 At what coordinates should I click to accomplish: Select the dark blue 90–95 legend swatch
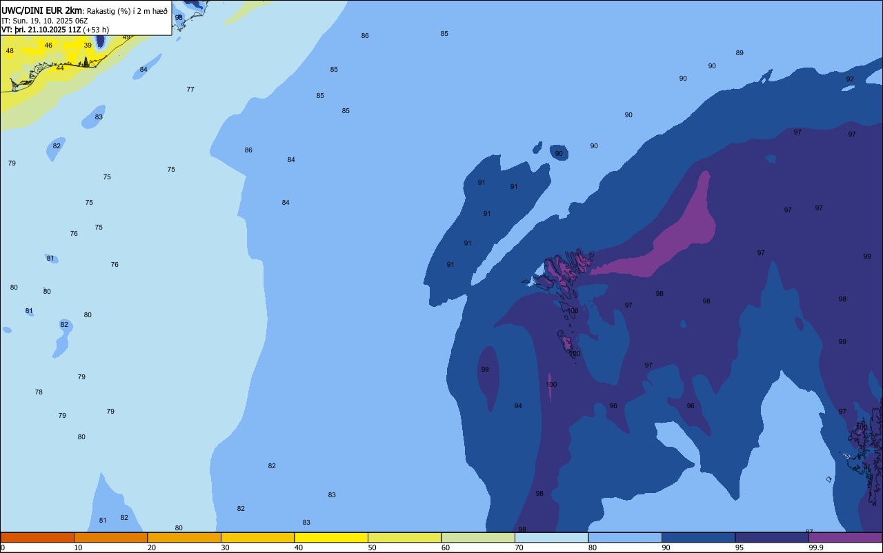click(698, 537)
